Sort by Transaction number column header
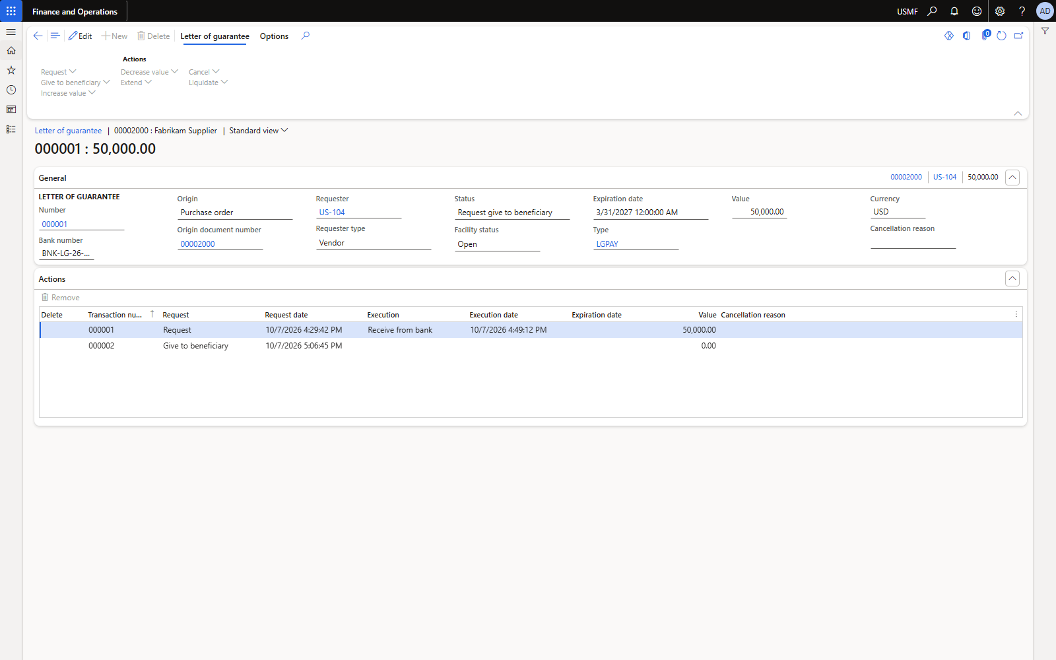This screenshot has height=660, width=1056. 115,315
